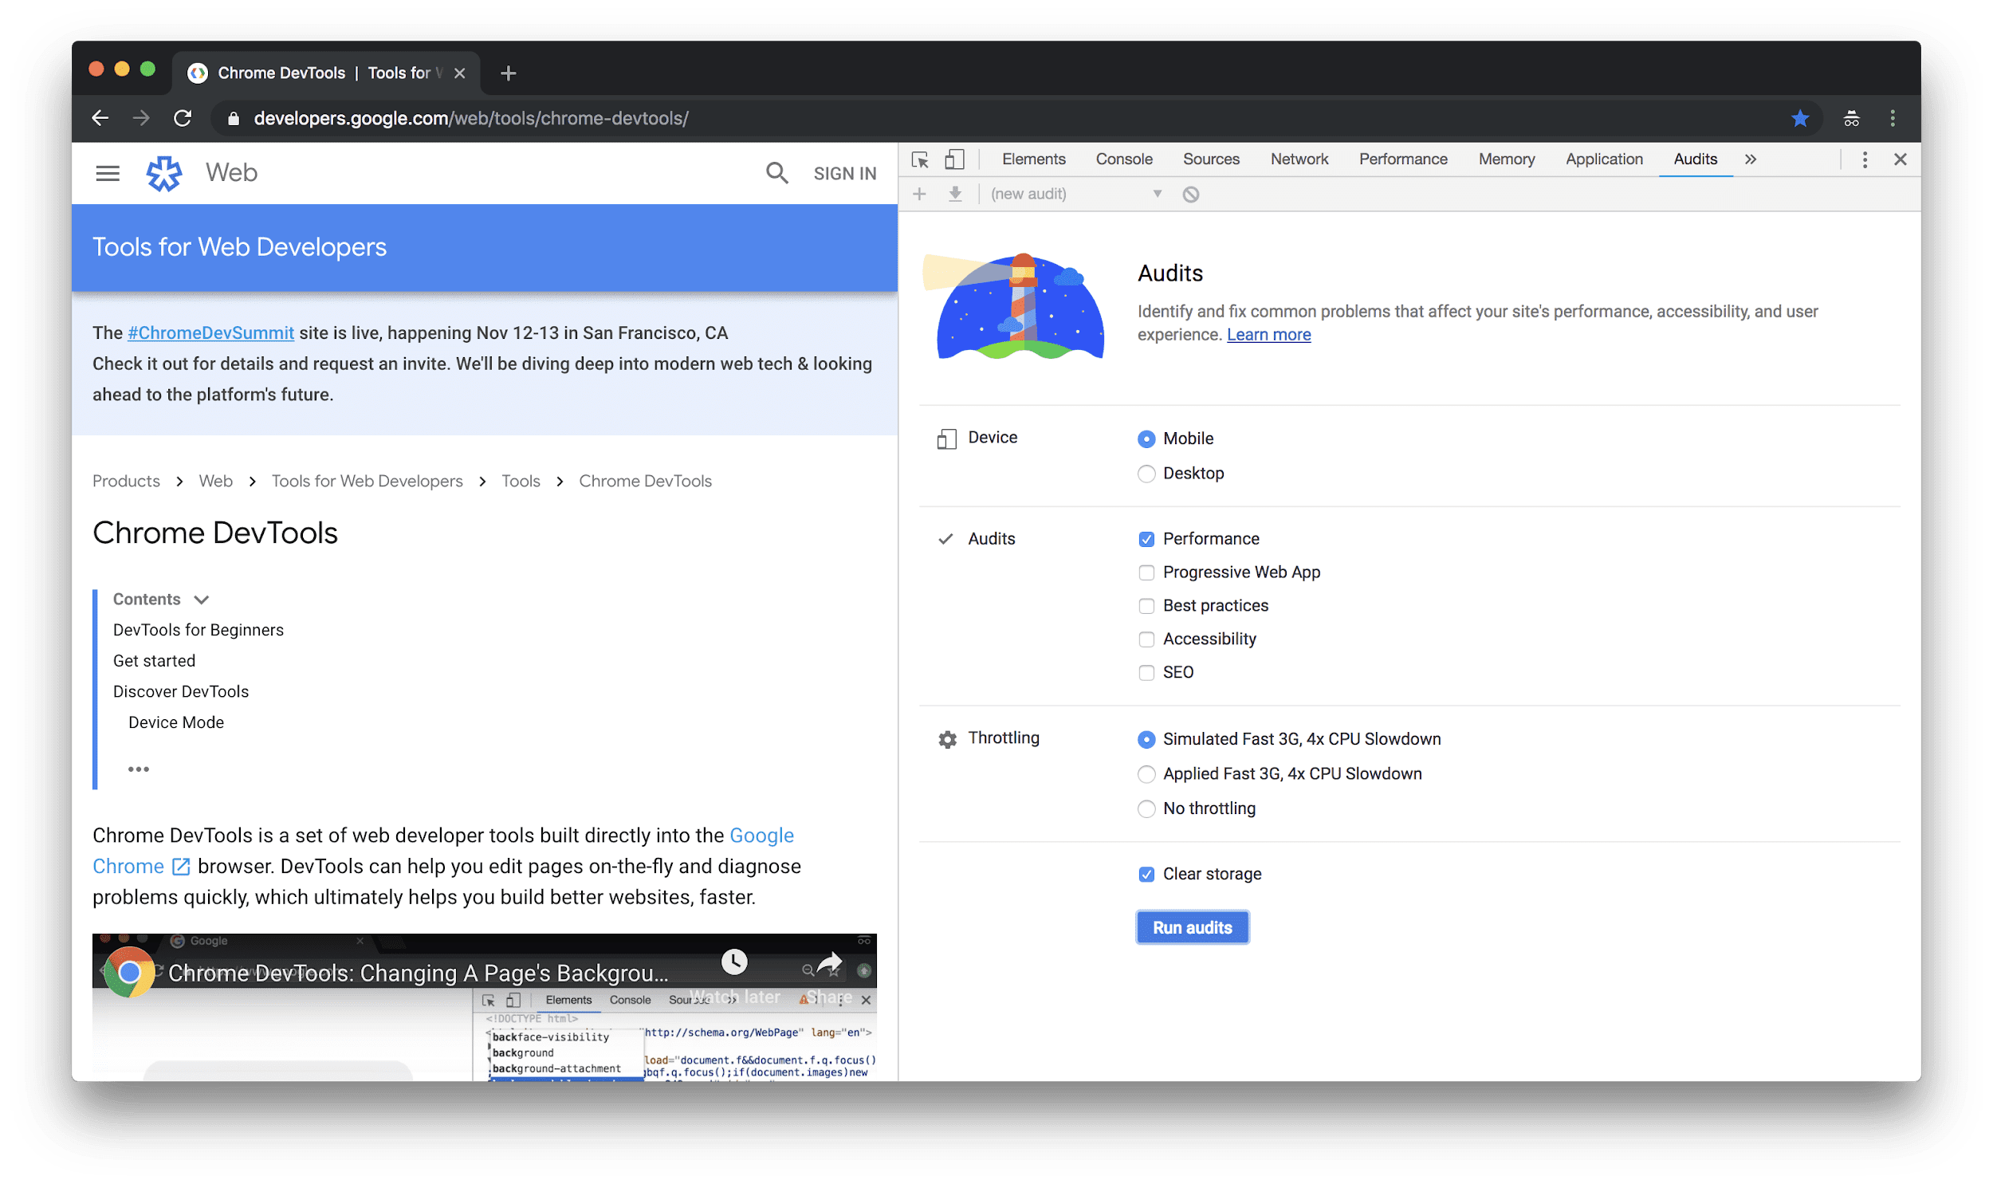Click Run audits button

point(1193,926)
